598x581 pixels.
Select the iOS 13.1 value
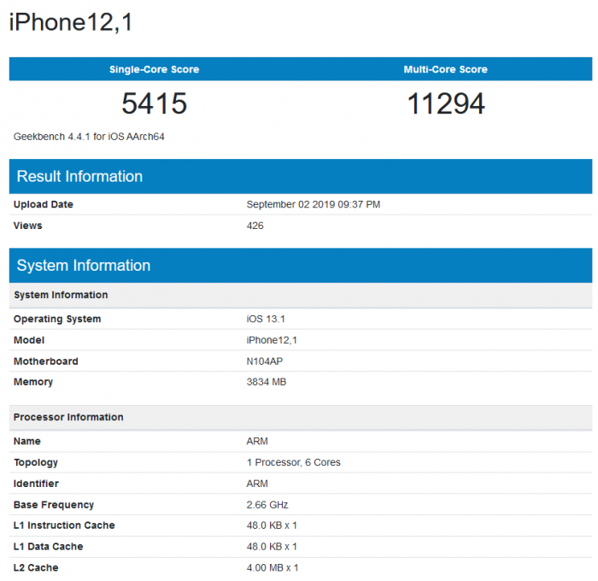[x=266, y=319]
